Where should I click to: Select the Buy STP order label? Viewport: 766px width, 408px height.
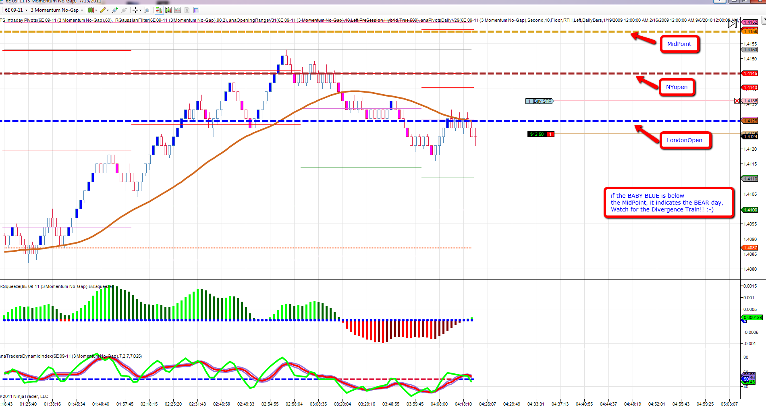(x=544, y=101)
